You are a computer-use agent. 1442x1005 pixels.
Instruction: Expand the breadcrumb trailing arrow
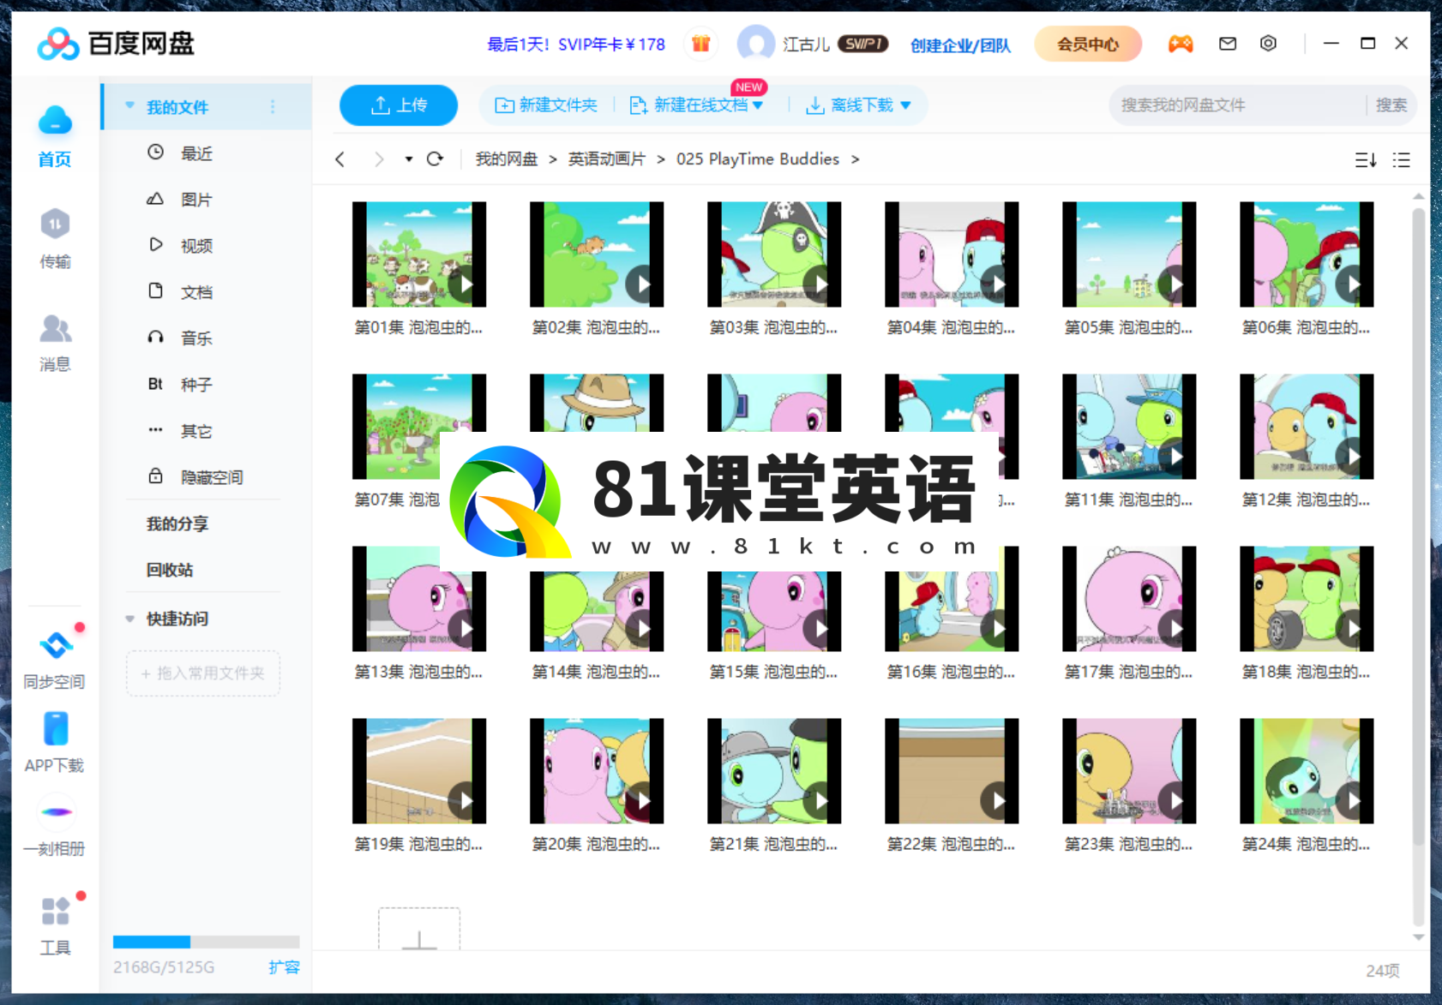(x=855, y=159)
